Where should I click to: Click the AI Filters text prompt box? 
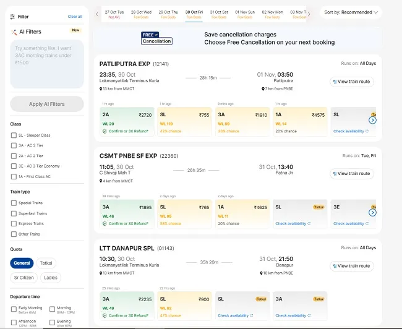coord(47,64)
